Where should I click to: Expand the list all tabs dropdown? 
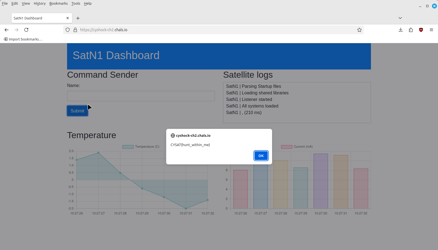(x=400, y=18)
